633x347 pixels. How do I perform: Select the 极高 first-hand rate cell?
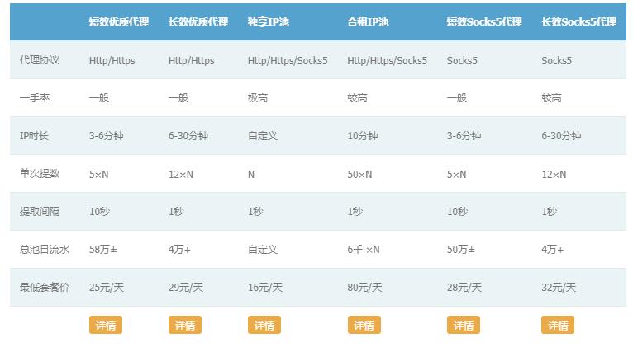pyautogui.click(x=258, y=98)
